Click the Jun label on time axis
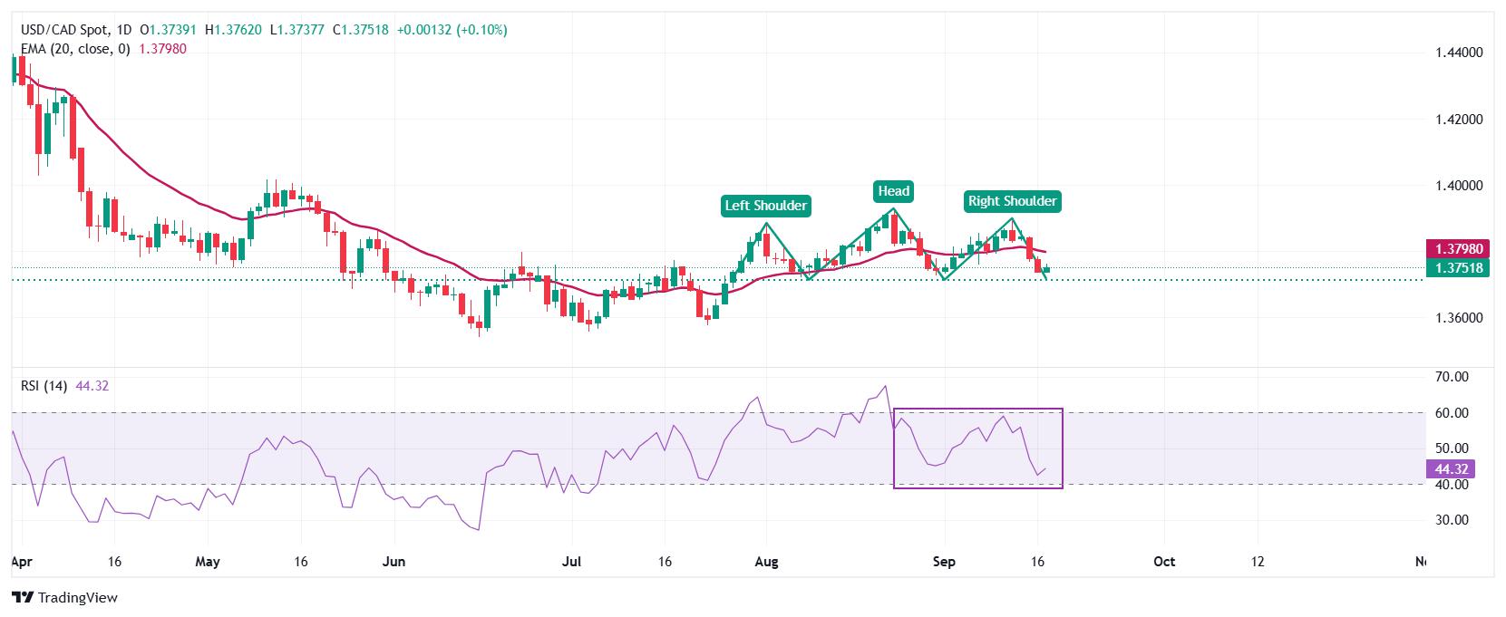This screenshot has width=1506, height=617. pyautogui.click(x=394, y=562)
